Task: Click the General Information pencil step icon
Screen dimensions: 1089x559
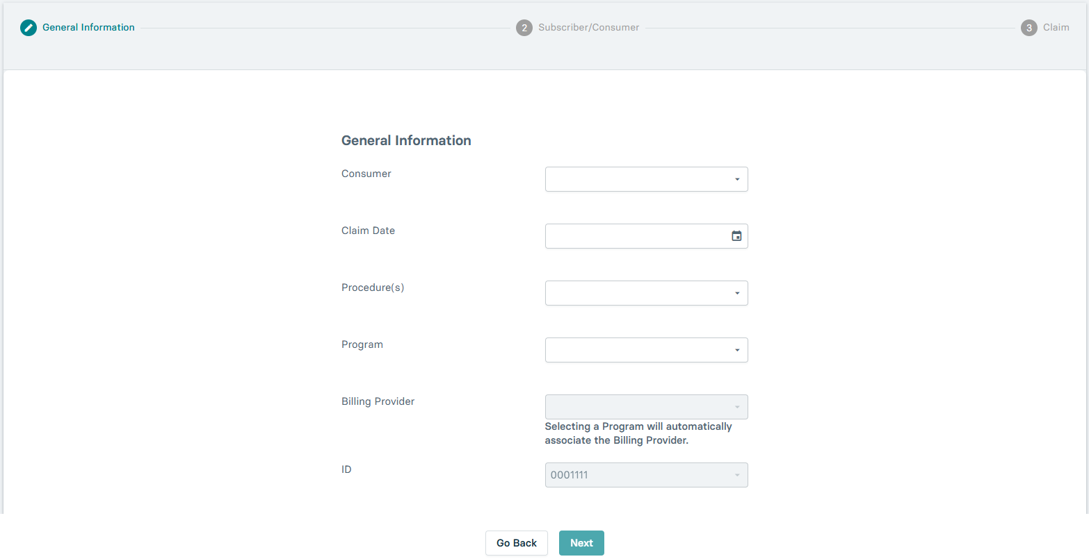Action: [29, 28]
